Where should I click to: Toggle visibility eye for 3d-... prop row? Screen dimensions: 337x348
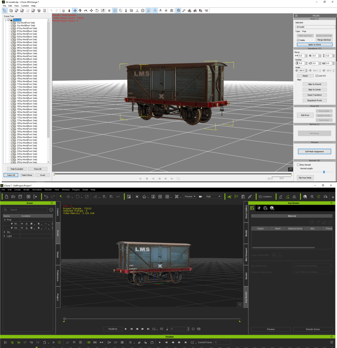tap(22, 228)
